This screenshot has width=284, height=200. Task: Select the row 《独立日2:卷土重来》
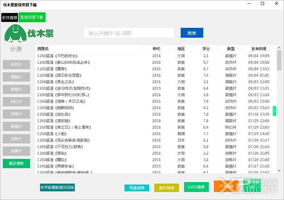coord(156,127)
